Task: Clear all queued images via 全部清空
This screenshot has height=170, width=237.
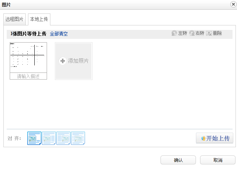Action: (59, 34)
